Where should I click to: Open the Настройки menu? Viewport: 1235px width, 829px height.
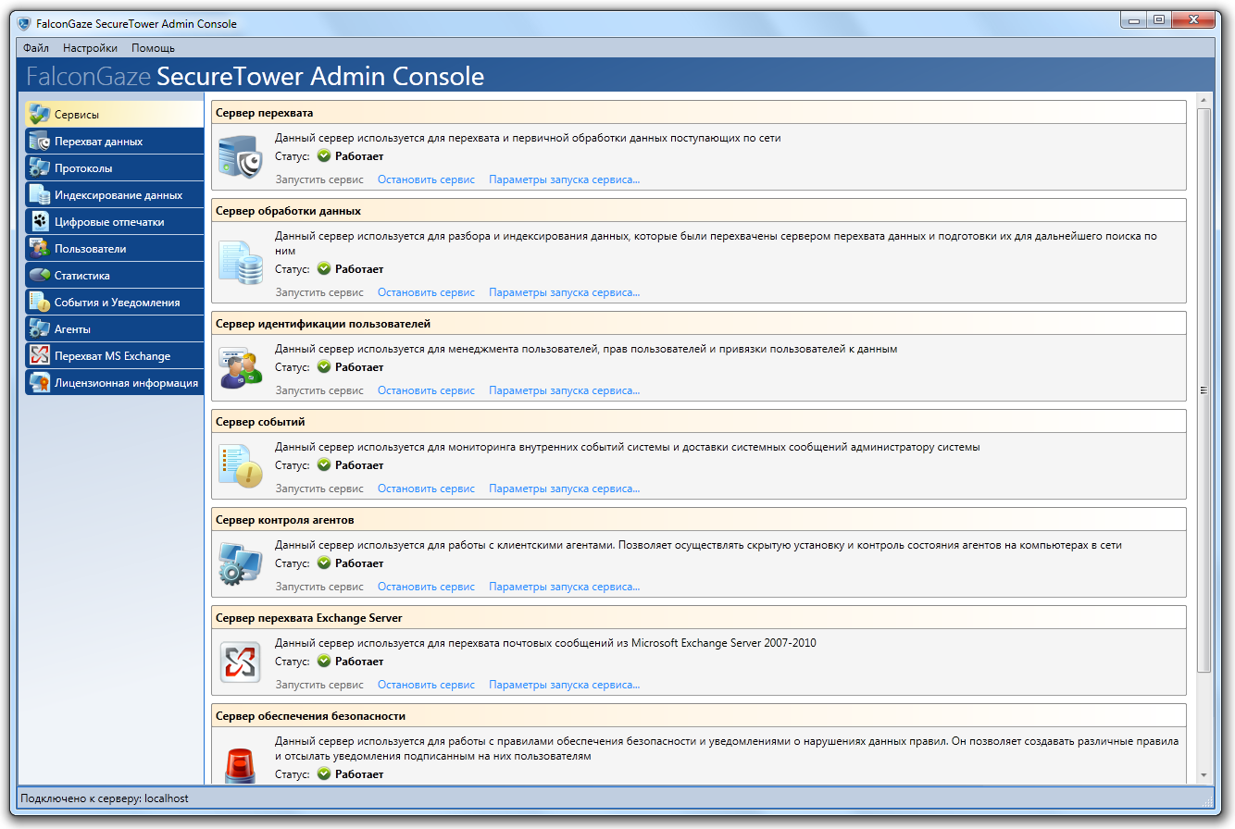coord(90,48)
